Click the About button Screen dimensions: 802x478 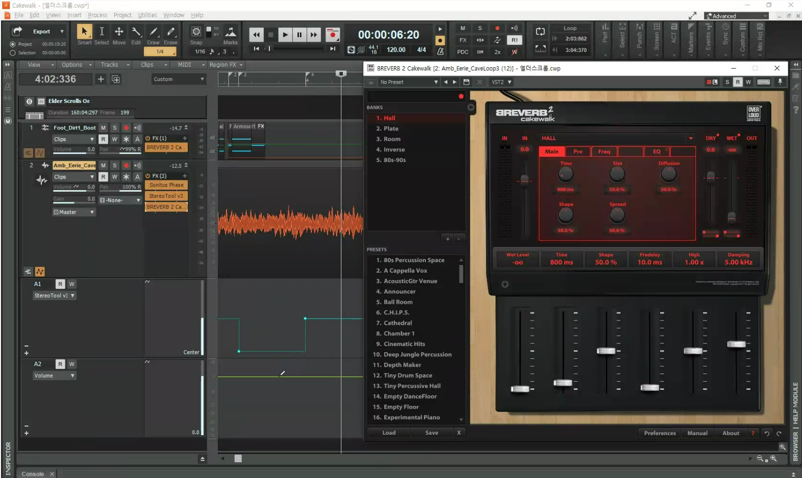[731, 433]
